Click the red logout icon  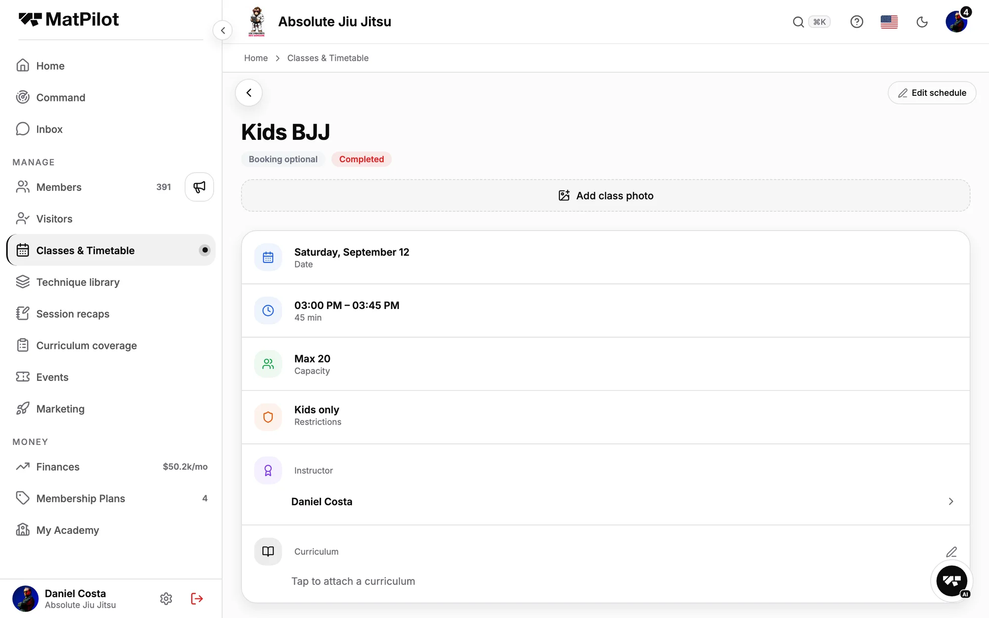point(197,599)
